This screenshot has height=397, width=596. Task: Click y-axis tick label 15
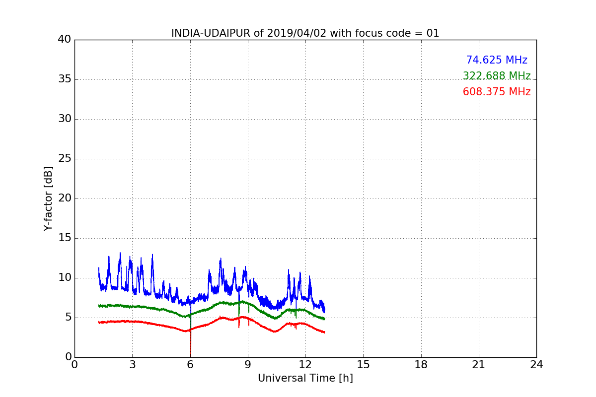(x=65, y=238)
